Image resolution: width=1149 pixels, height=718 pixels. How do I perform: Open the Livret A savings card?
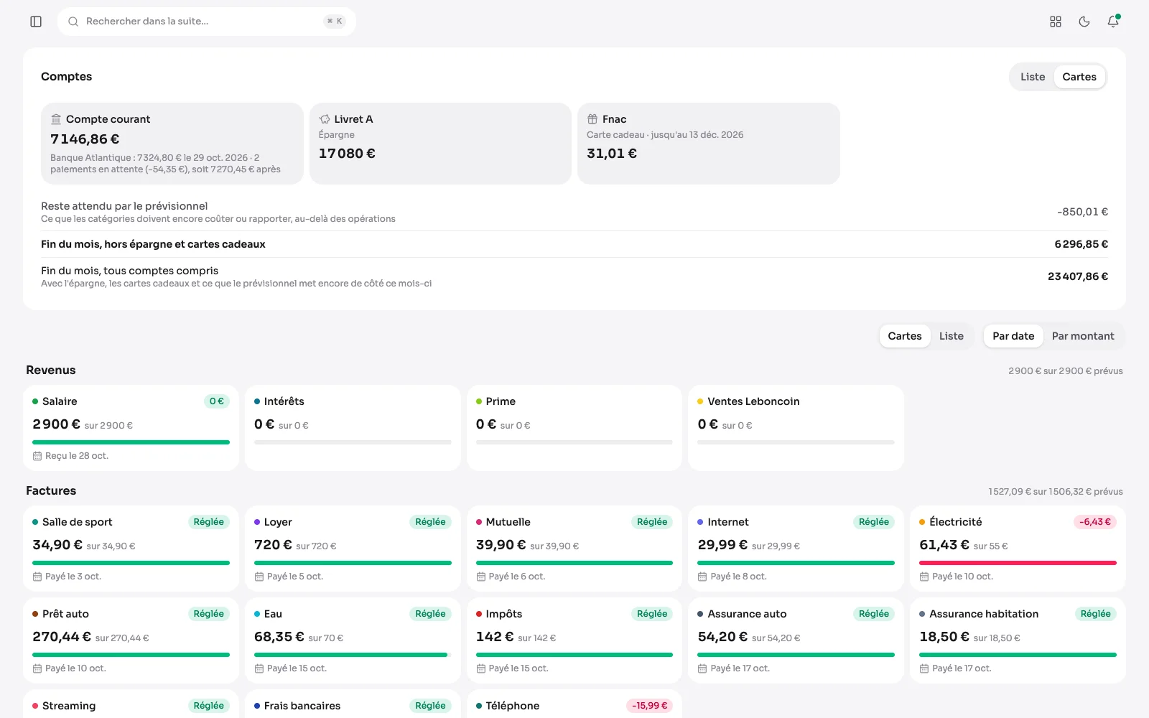(x=440, y=144)
